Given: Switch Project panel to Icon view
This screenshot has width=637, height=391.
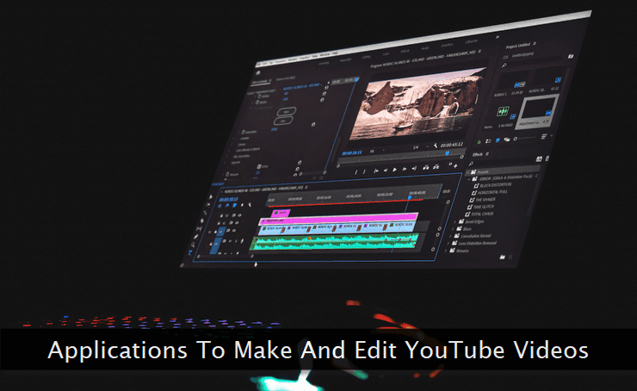Looking at the screenshot, I should [498, 140].
